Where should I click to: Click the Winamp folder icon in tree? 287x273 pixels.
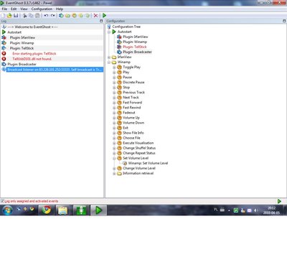114,62
